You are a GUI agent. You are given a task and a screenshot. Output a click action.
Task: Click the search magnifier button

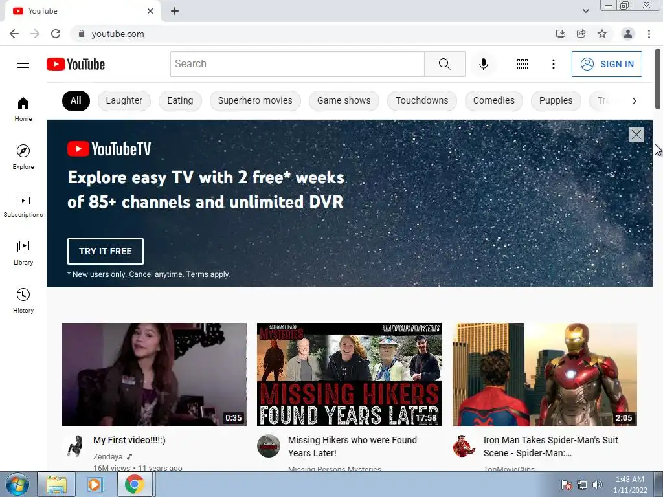point(444,64)
